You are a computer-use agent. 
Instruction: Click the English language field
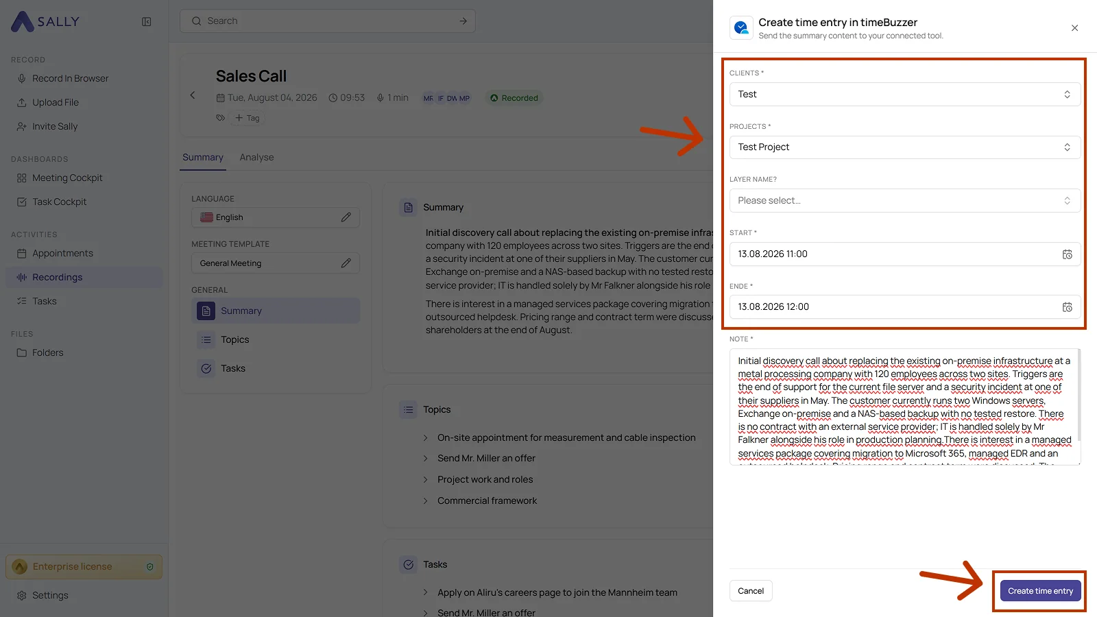276,217
